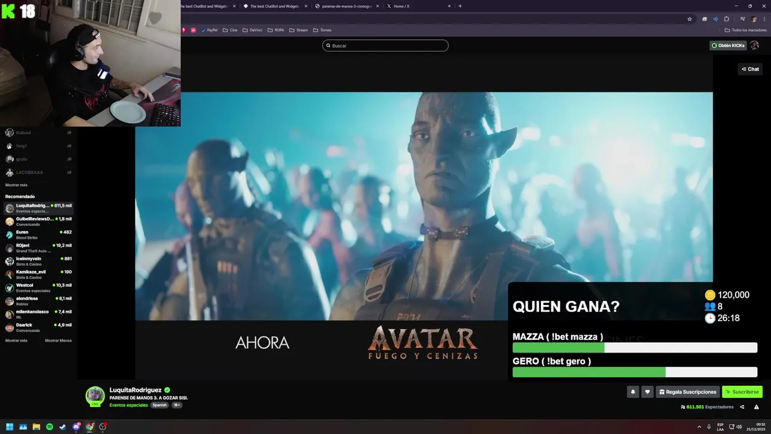Click the 18+ tag
Screen dimensions: 771x434
coord(177,405)
